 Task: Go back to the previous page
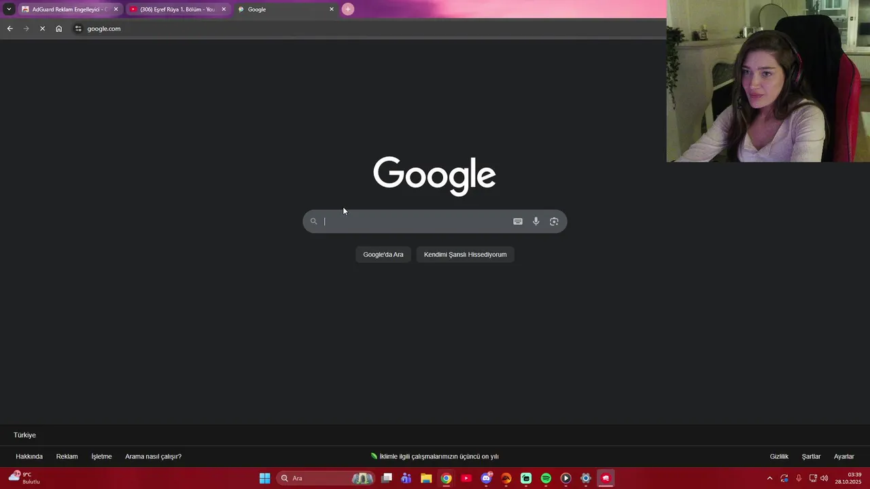[x=10, y=29]
